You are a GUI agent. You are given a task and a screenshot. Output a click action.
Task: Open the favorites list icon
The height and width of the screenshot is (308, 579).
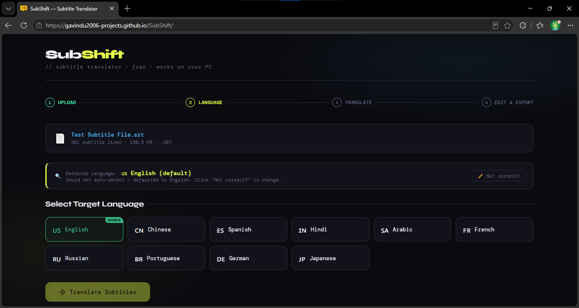tap(540, 25)
